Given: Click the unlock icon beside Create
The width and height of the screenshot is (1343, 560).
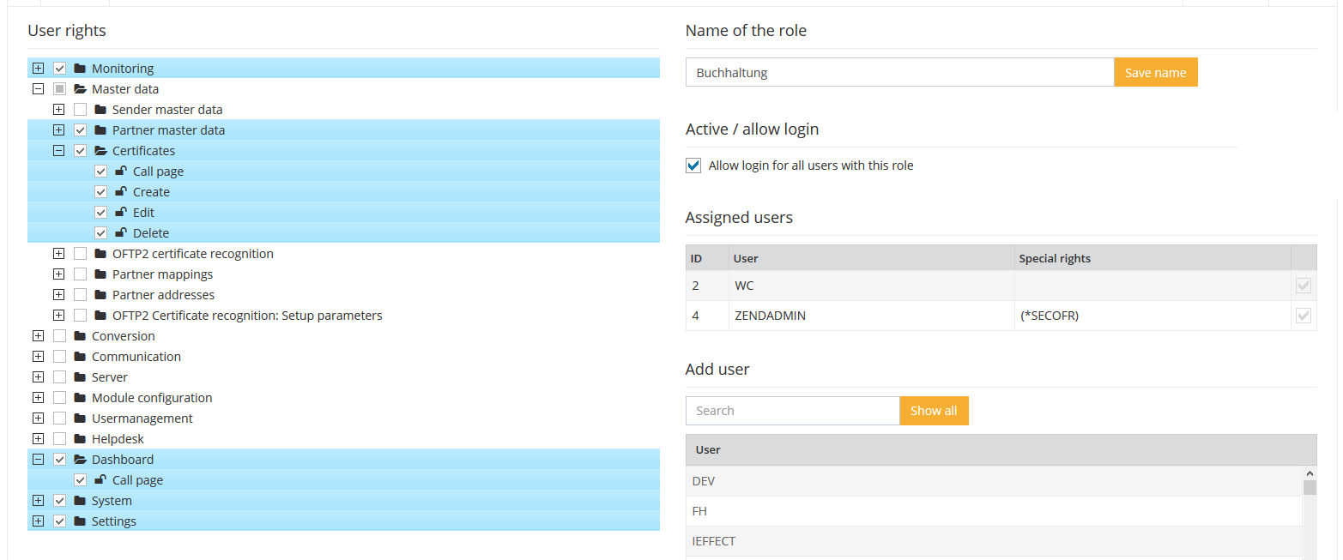Looking at the screenshot, I should click(x=121, y=192).
